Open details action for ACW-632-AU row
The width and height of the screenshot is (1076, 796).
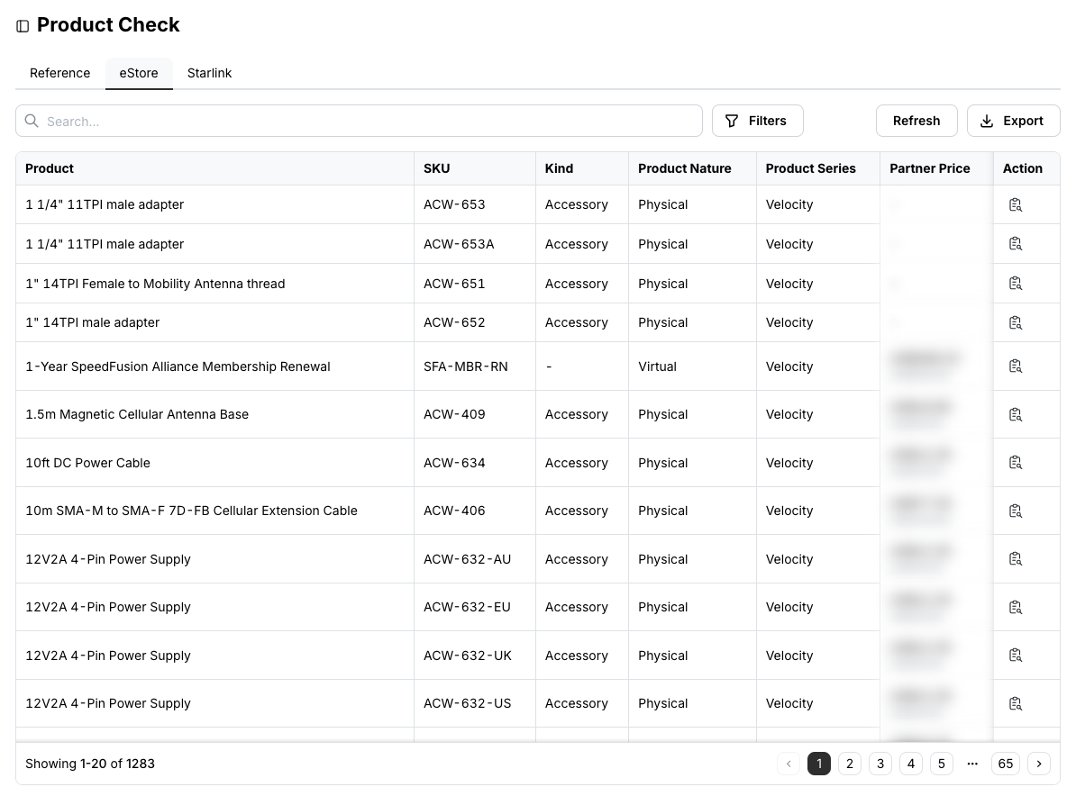[1016, 559]
